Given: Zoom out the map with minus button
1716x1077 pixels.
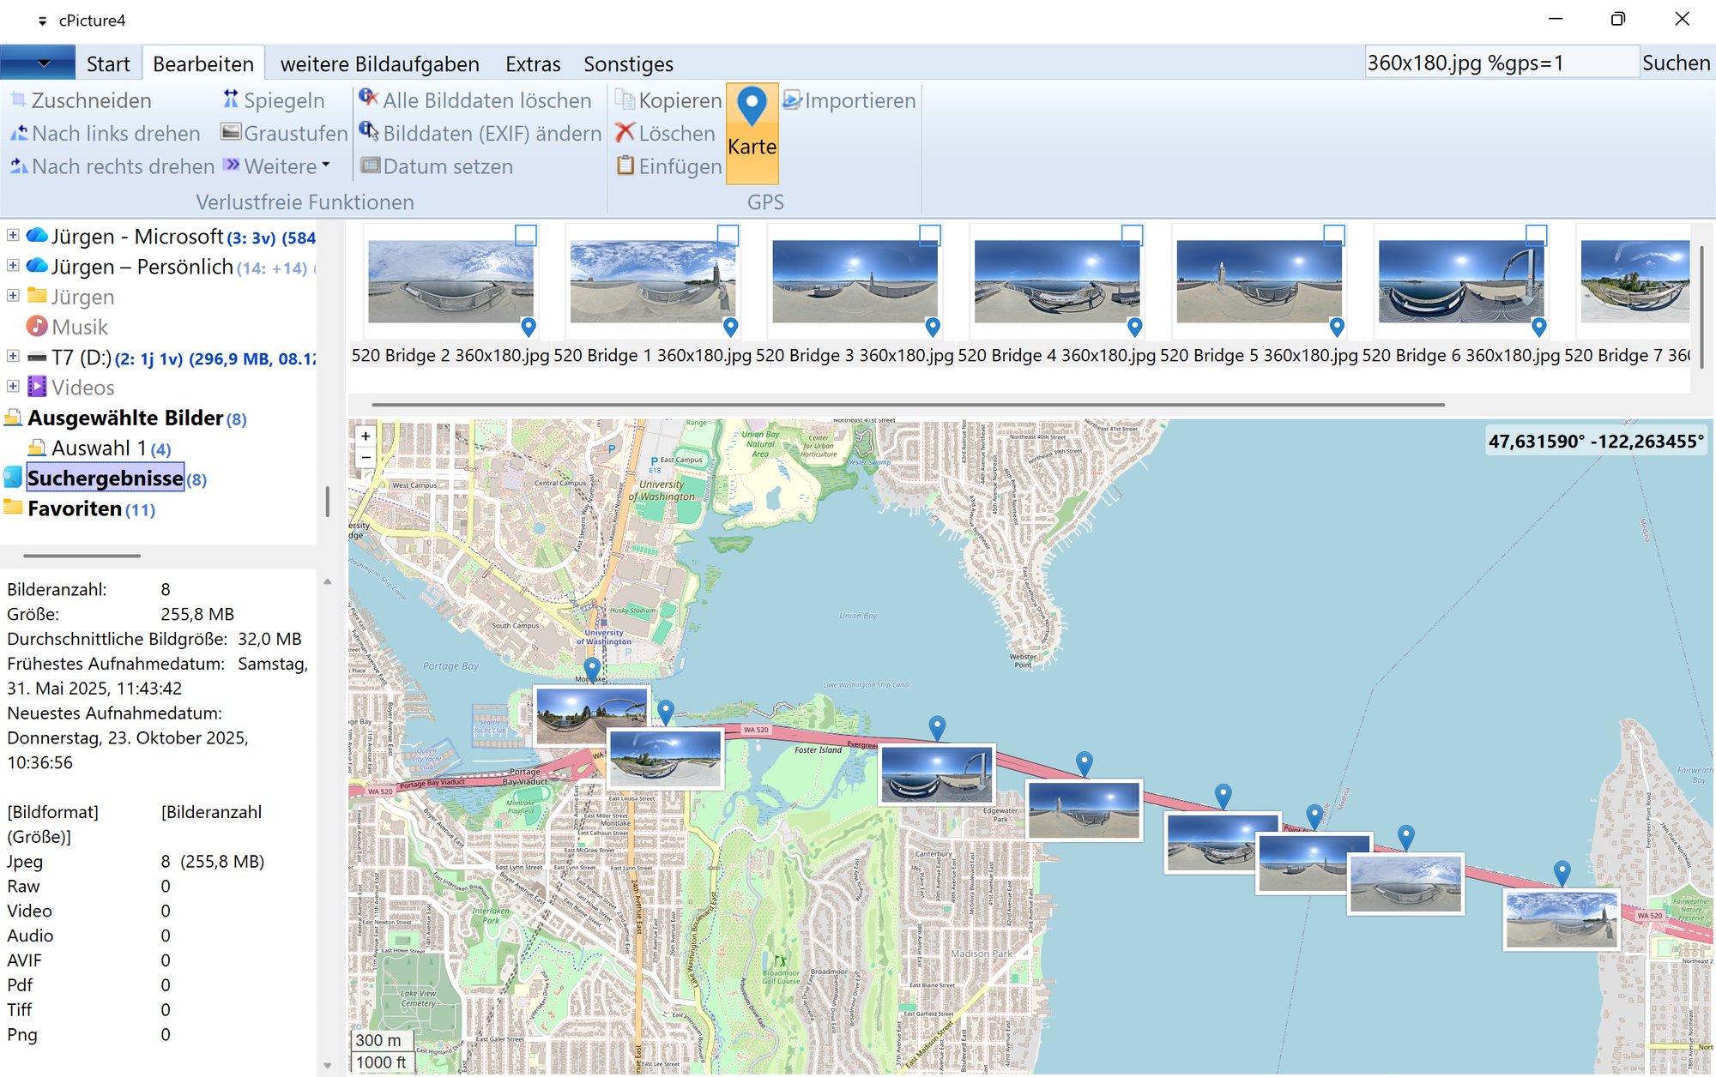Looking at the screenshot, I should [x=366, y=457].
